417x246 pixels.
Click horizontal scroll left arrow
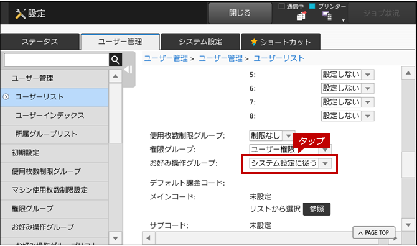[x=148, y=239]
